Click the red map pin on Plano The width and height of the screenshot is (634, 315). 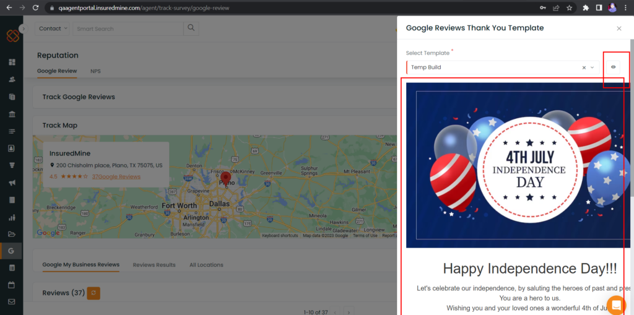click(225, 178)
